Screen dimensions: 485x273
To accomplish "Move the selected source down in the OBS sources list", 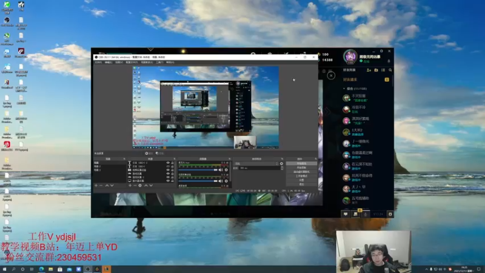I will point(151,186).
